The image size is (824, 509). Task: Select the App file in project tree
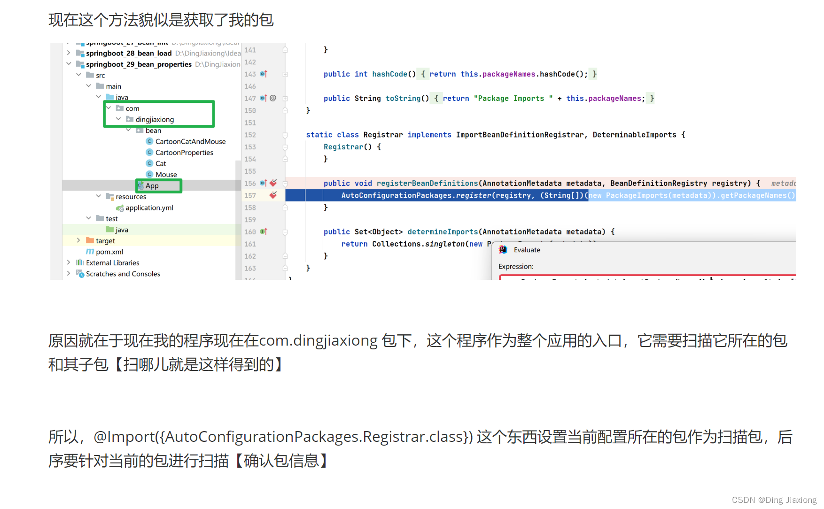pos(152,185)
